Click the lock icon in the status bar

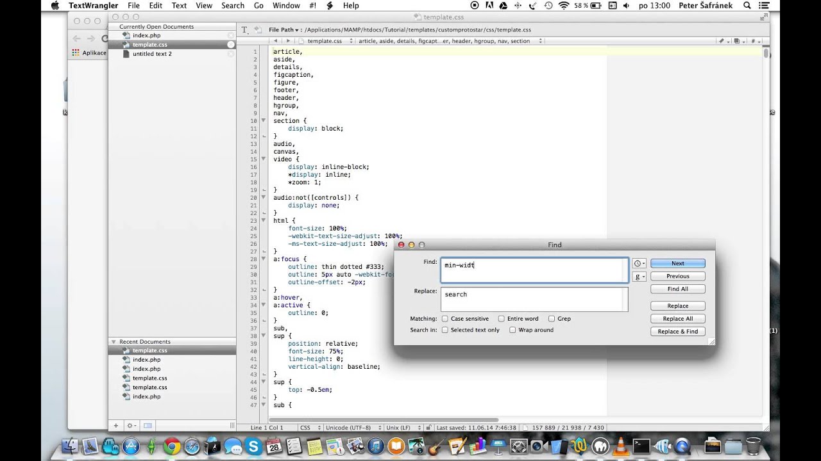pos(430,427)
